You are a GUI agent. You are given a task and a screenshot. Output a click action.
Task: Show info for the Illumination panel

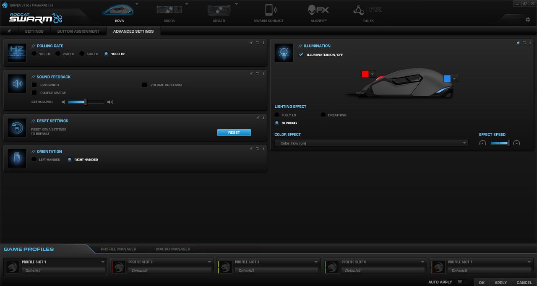point(530,42)
